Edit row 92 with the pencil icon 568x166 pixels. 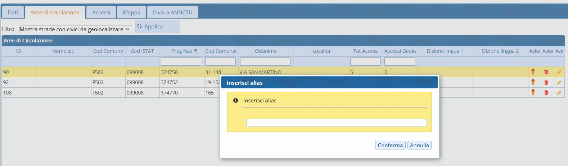tap(559, 82)
